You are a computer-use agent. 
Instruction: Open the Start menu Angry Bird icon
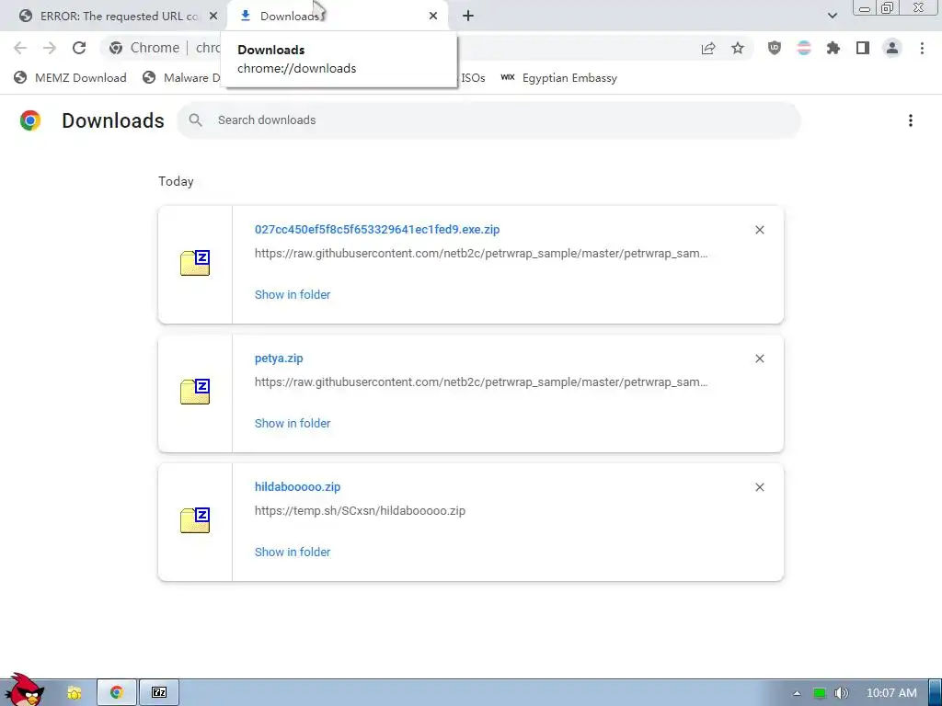click(x=24, y=690)
